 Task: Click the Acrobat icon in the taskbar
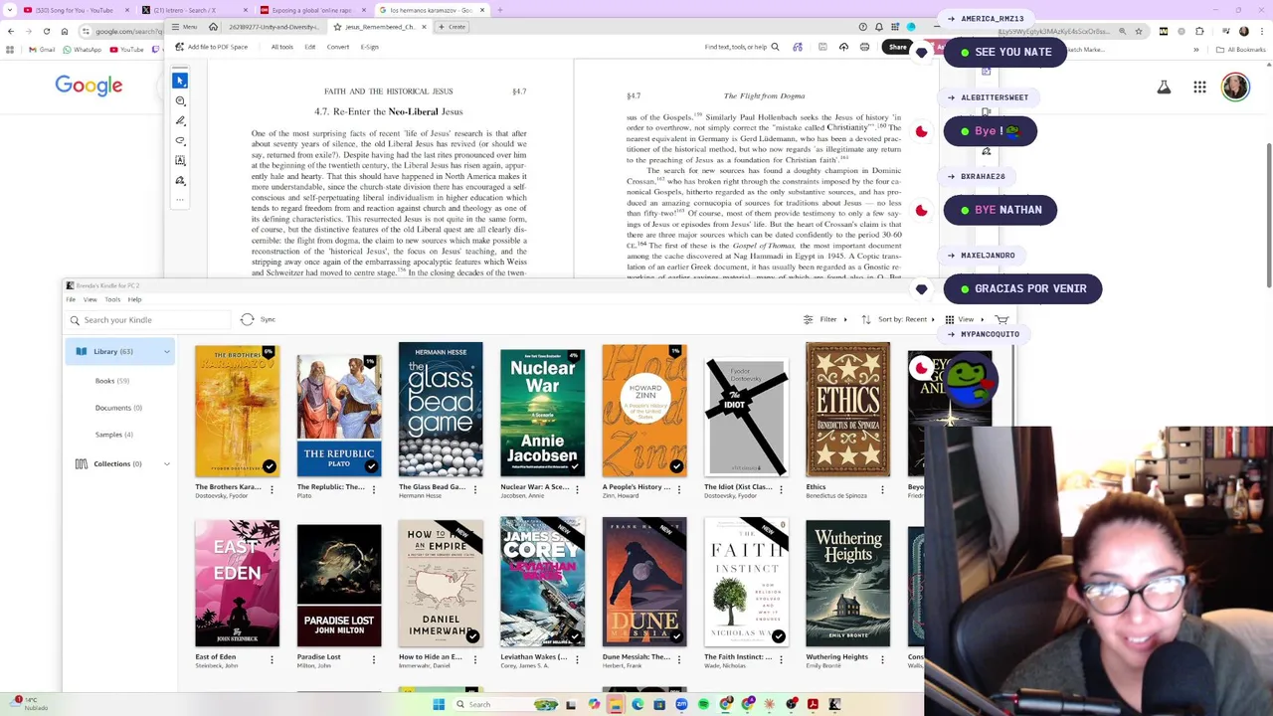coord(813,704)
